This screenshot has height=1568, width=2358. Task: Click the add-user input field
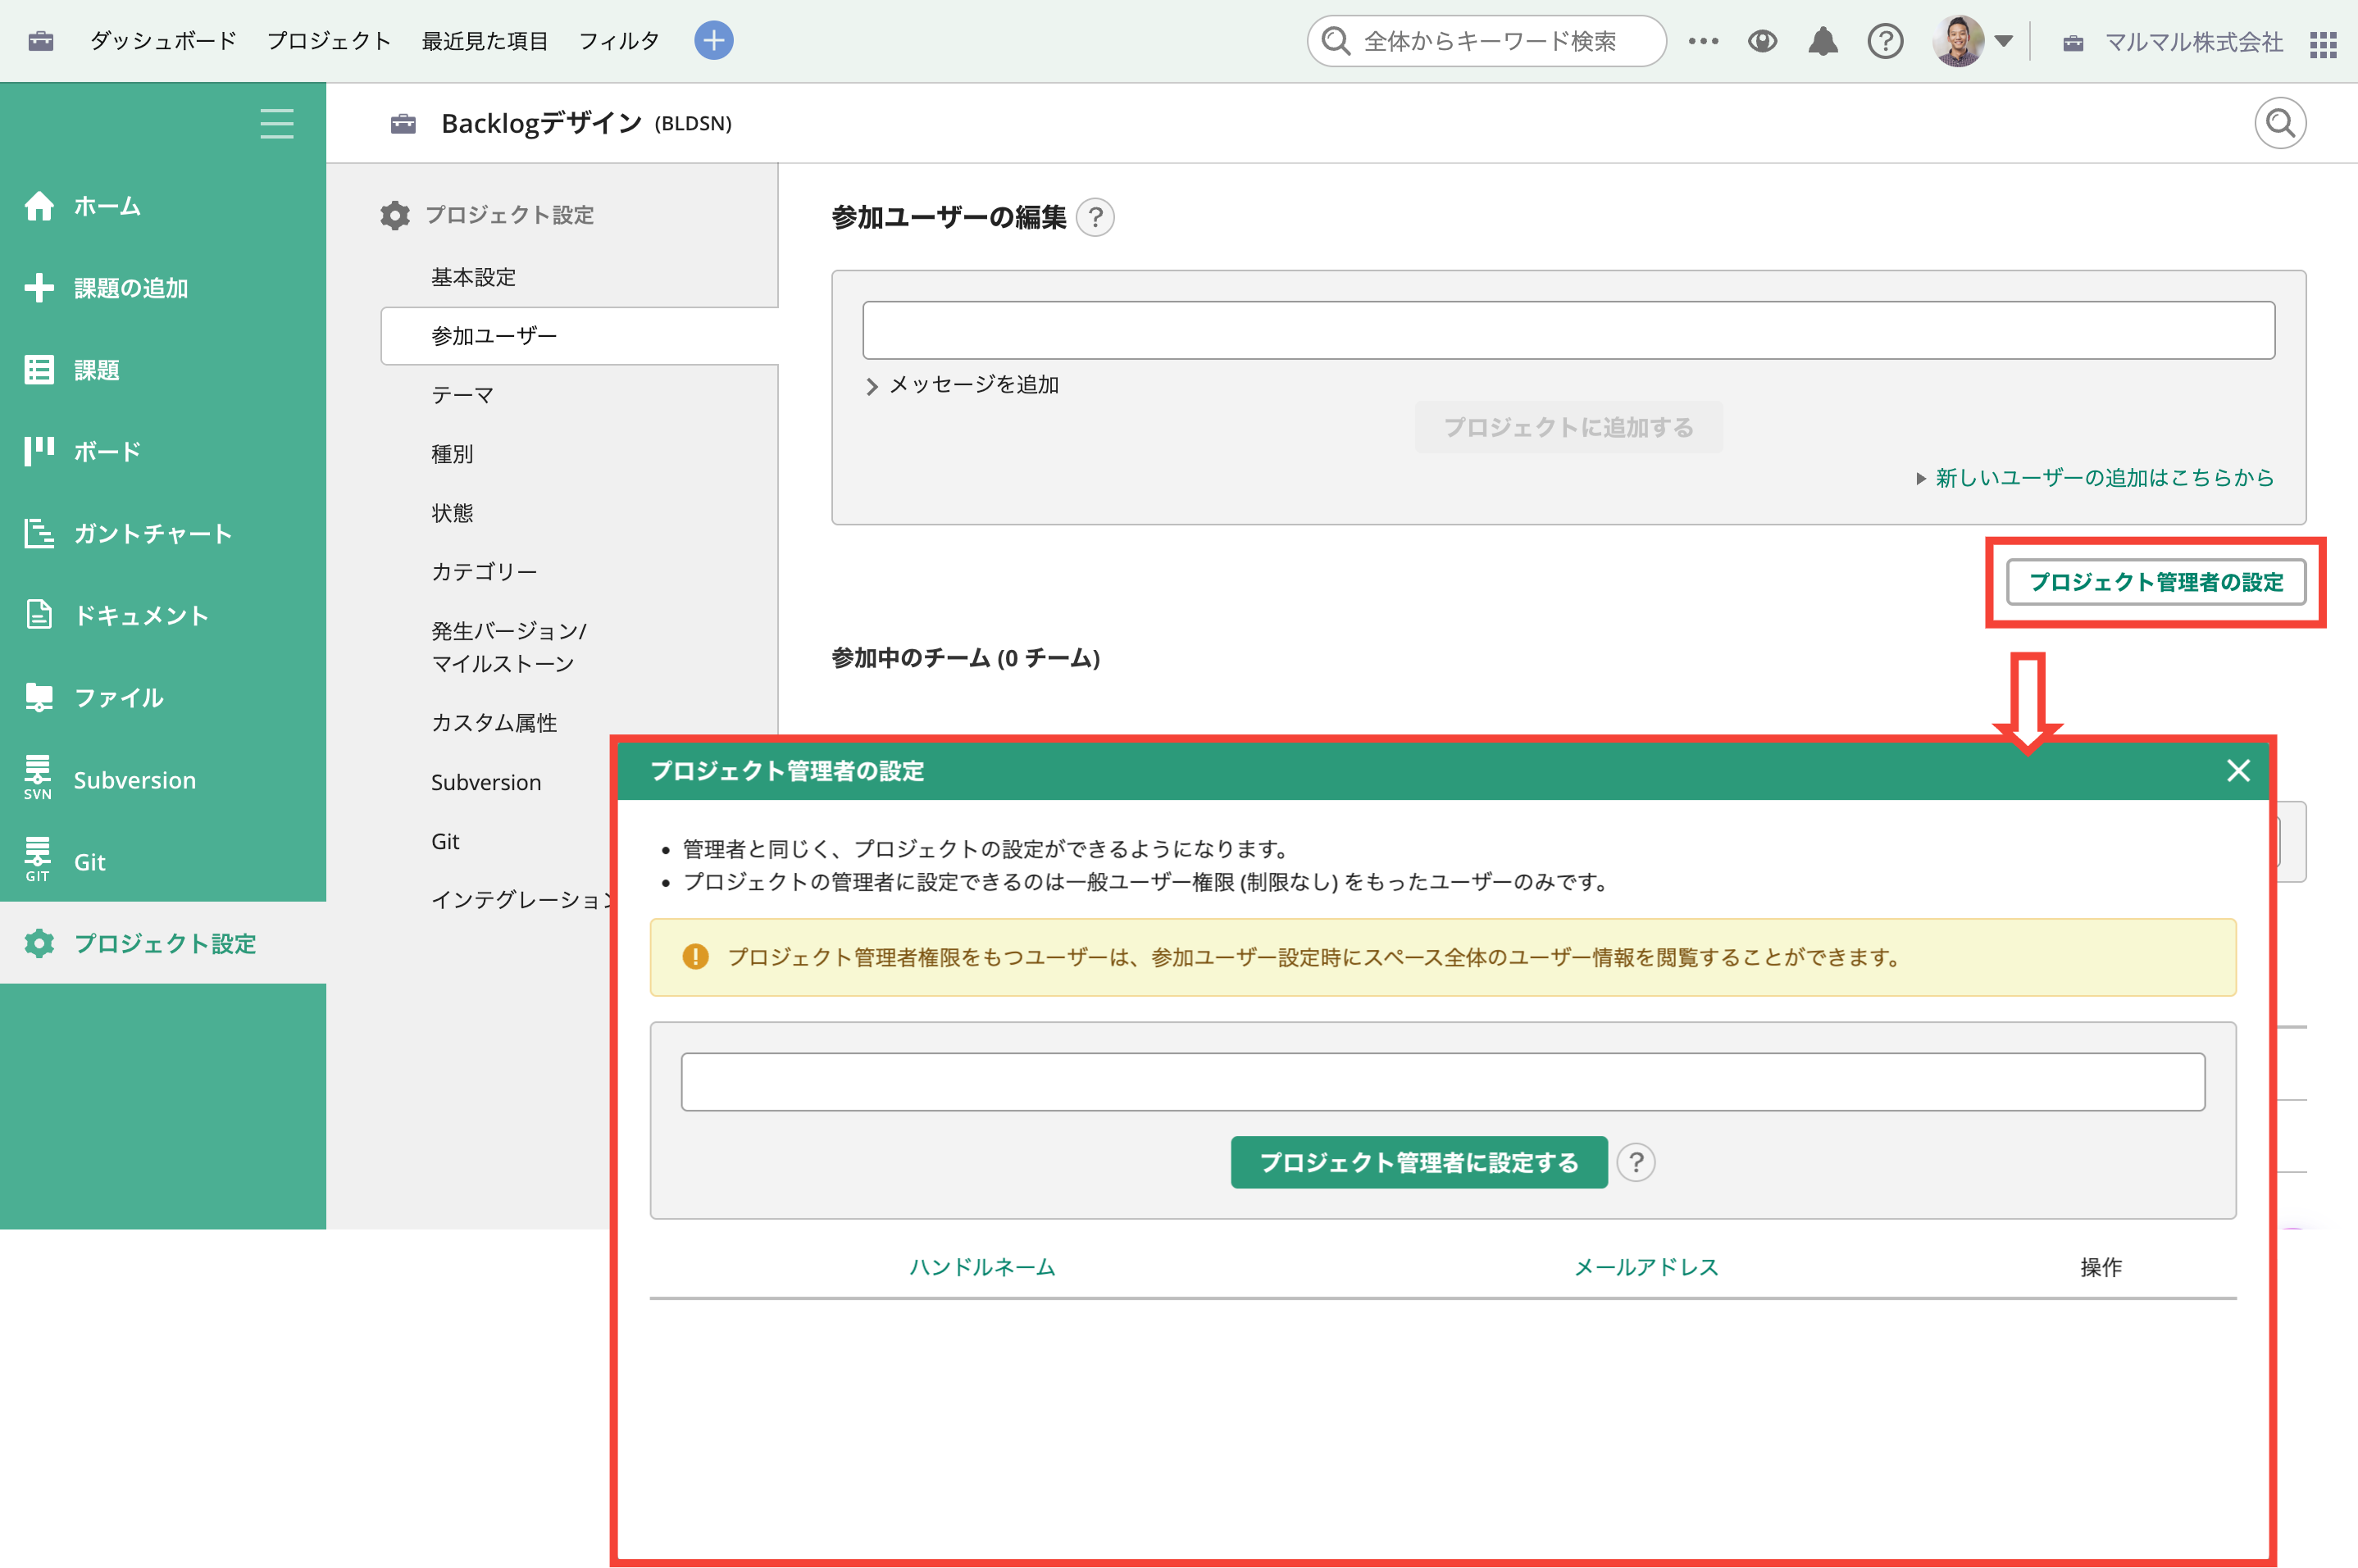tap(1568, 330)
